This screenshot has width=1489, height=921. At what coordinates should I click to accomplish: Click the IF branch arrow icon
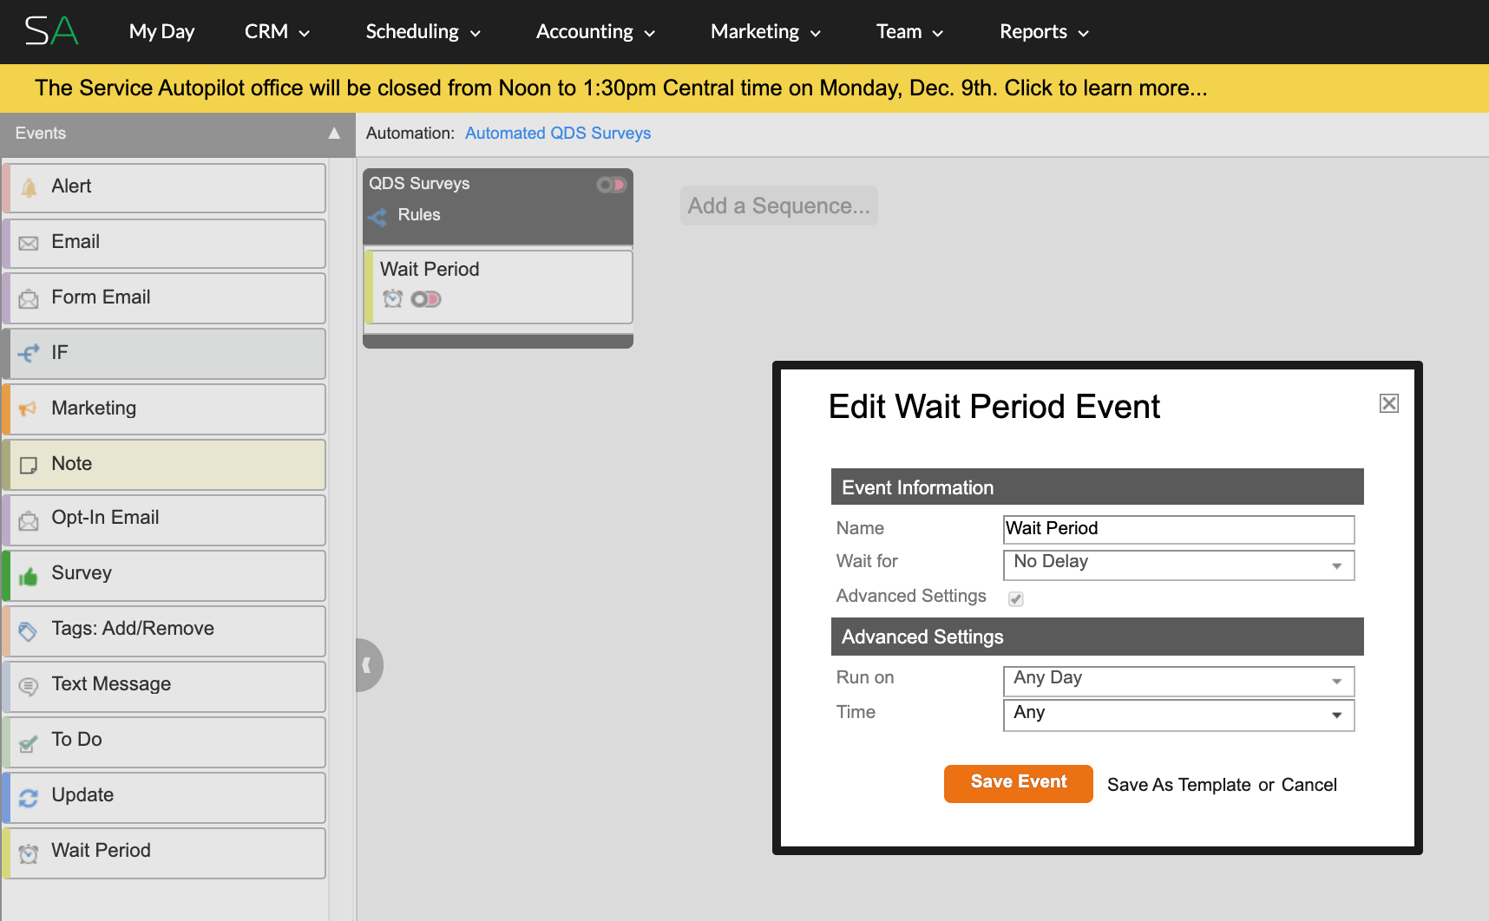[x=29, y=353]
